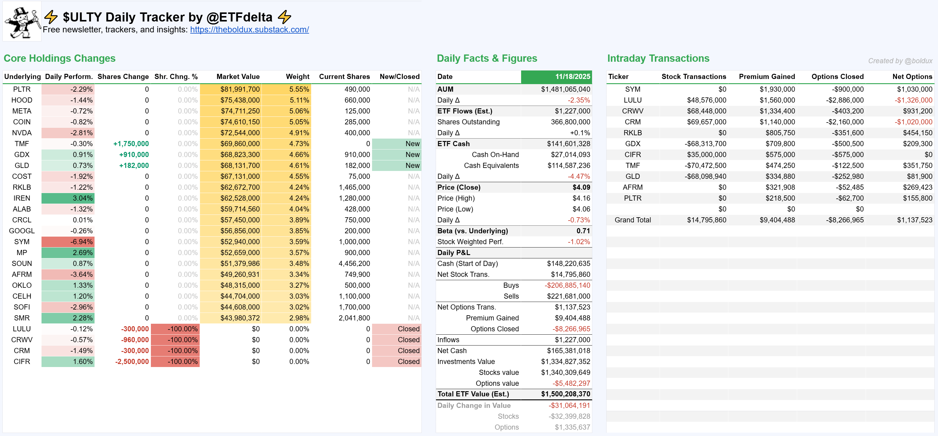Click the New badge for TMF
938x436 pixels.
397,144
